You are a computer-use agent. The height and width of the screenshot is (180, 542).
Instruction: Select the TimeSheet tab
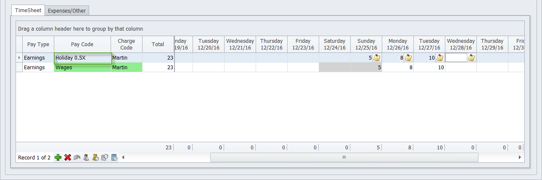pos(28,10)
